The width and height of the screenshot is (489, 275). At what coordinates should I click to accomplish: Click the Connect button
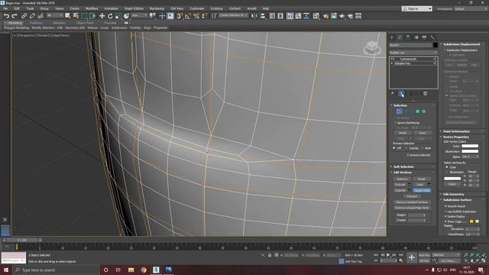point(412,196)
